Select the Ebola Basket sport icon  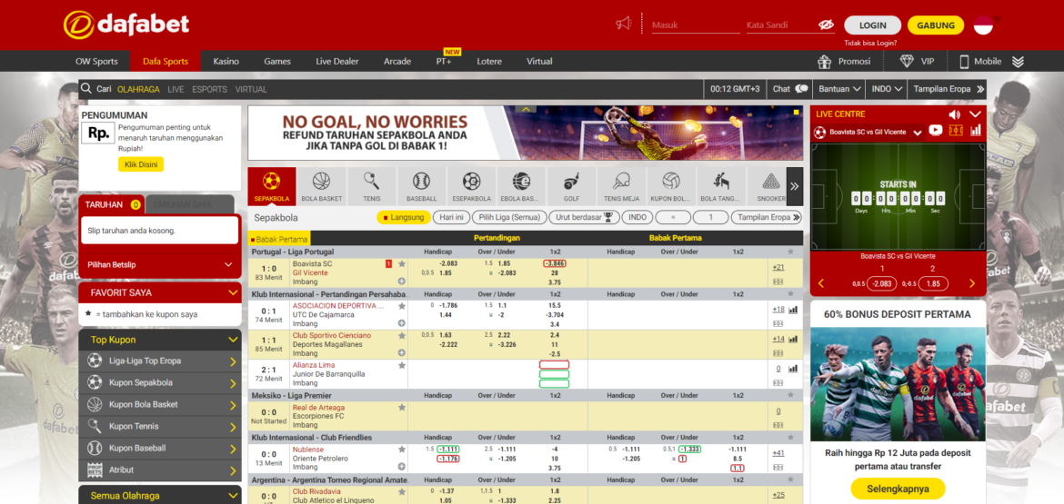pos(521,186)
